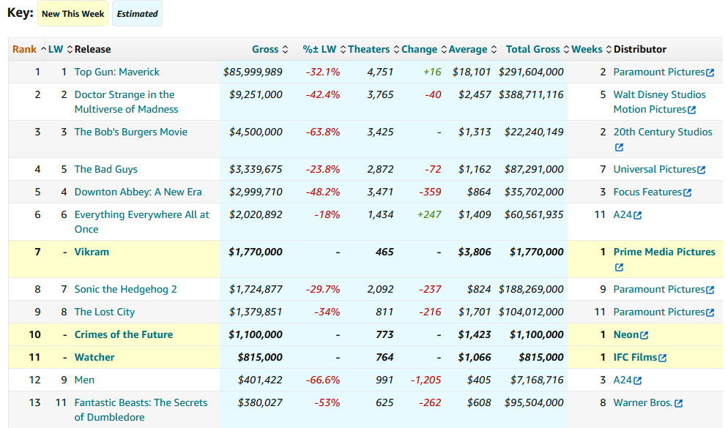
Task: Click external link icon under 20th Century Studios
Action: click(619, 147)
